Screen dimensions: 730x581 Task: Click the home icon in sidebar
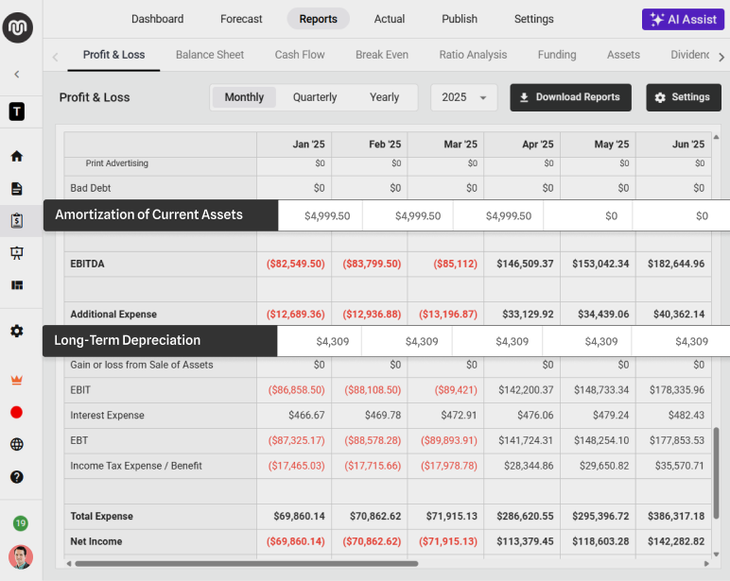tap(17, 157)
